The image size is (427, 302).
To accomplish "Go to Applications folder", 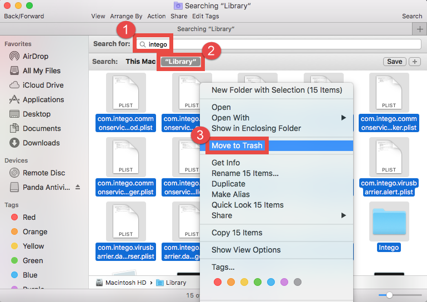I will pos(37,100).
